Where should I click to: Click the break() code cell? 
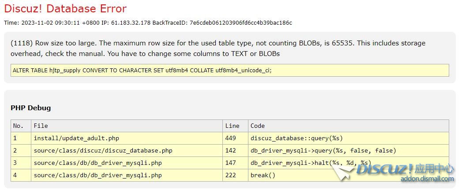[263, 175]
